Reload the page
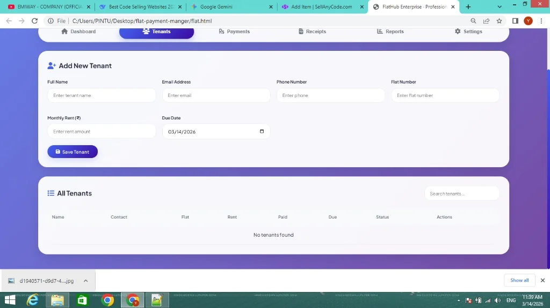 tap(34, 21)
